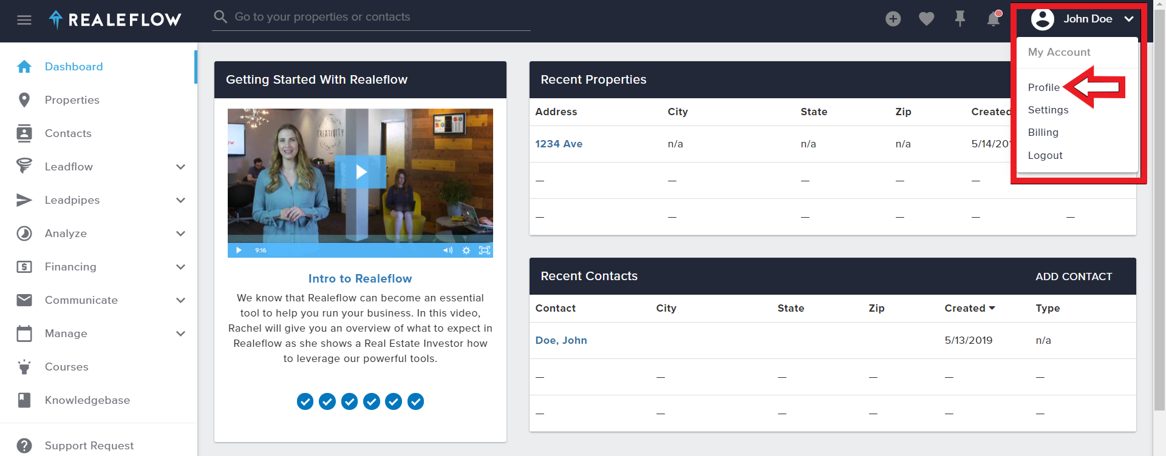The image size is (1166, 456).
Task: Toggle video fullscreen
Action: click(485, 250)
